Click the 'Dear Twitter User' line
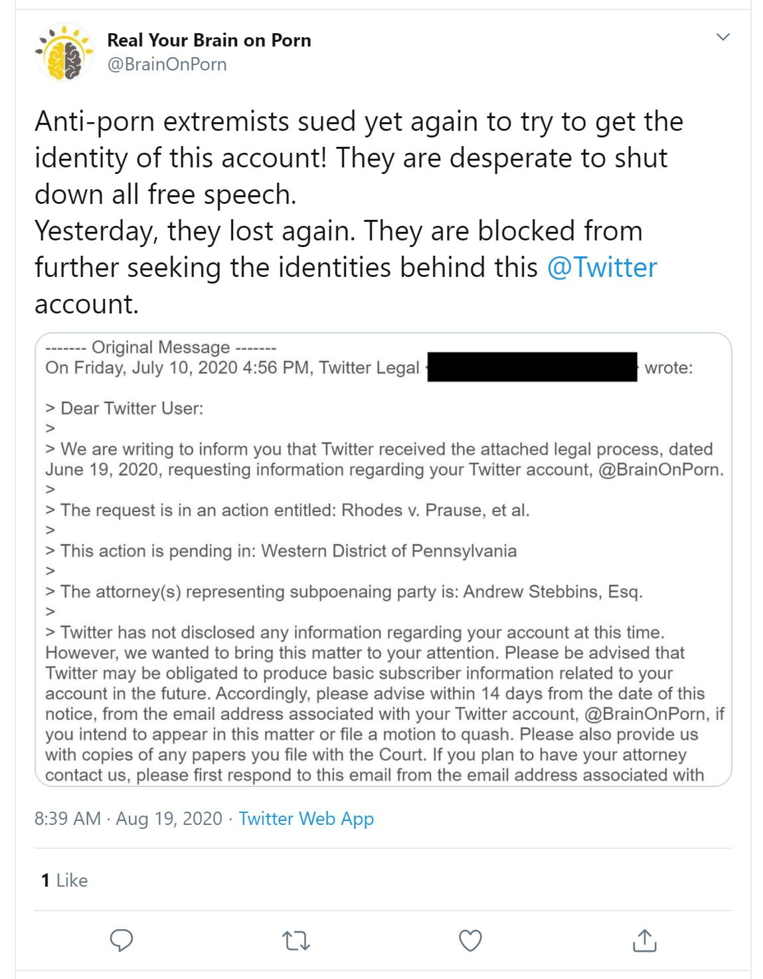The height and width of the screenshot is (979, 763). (131, 408)
